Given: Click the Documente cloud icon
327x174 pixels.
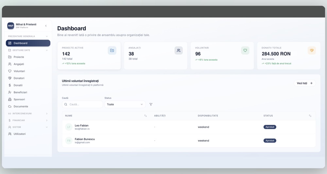Looking at the screenshot, I should (10, 107).
